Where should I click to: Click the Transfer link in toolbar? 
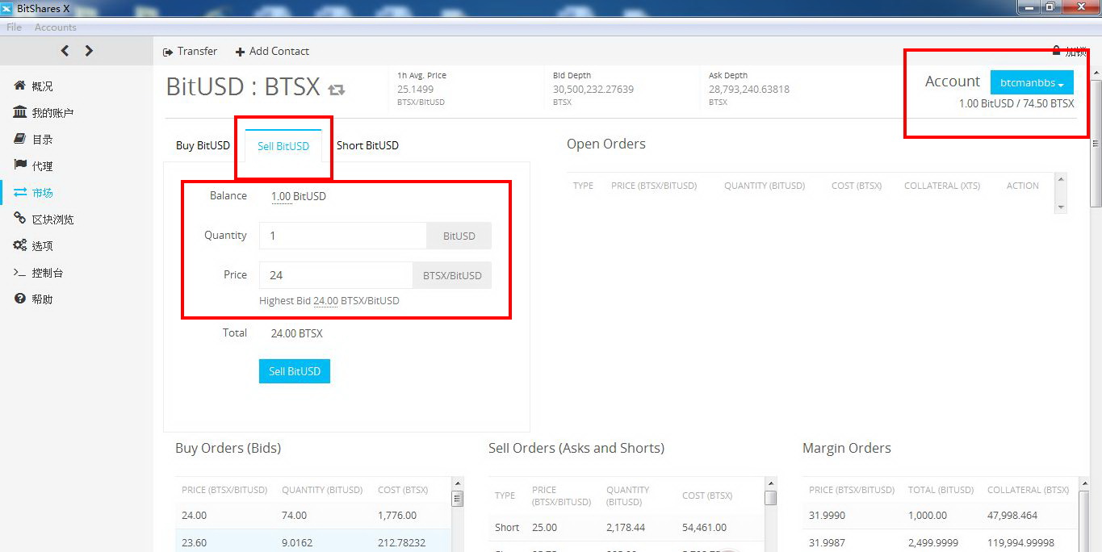pyautogui.click(x=191, y=51)
